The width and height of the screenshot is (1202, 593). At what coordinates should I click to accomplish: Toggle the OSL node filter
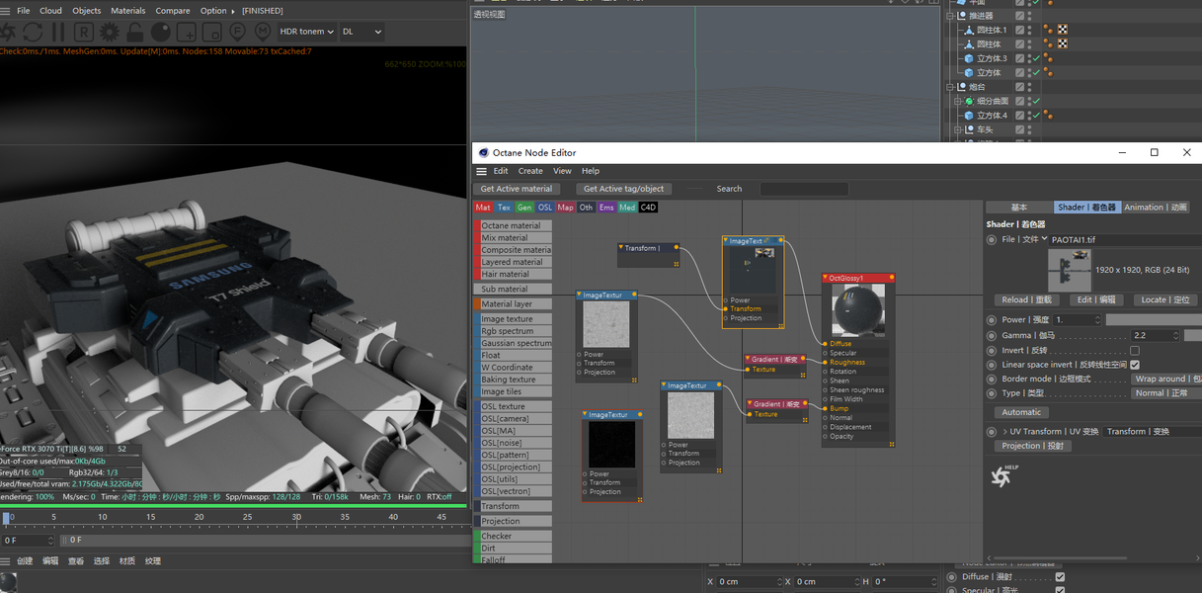[545, 208]
